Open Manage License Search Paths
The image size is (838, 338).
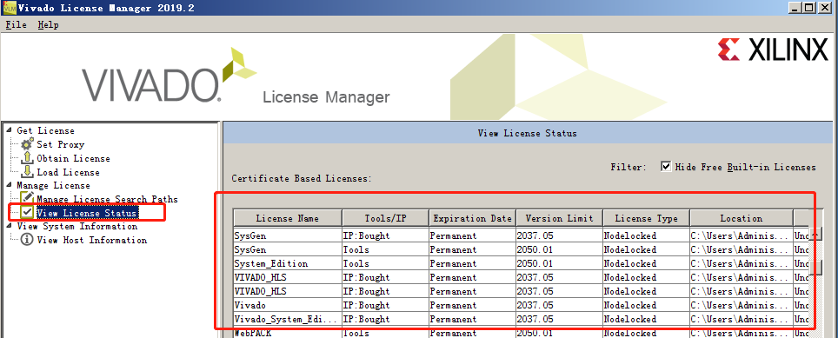(108, 199)
